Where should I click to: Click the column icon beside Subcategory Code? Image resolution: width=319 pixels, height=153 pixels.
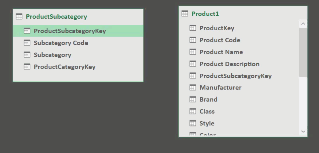point(27,43)
